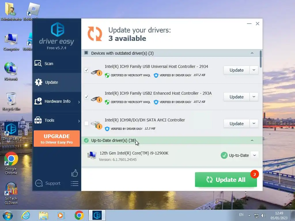
Task: Open the Support chat link
Action: point(48,183)
